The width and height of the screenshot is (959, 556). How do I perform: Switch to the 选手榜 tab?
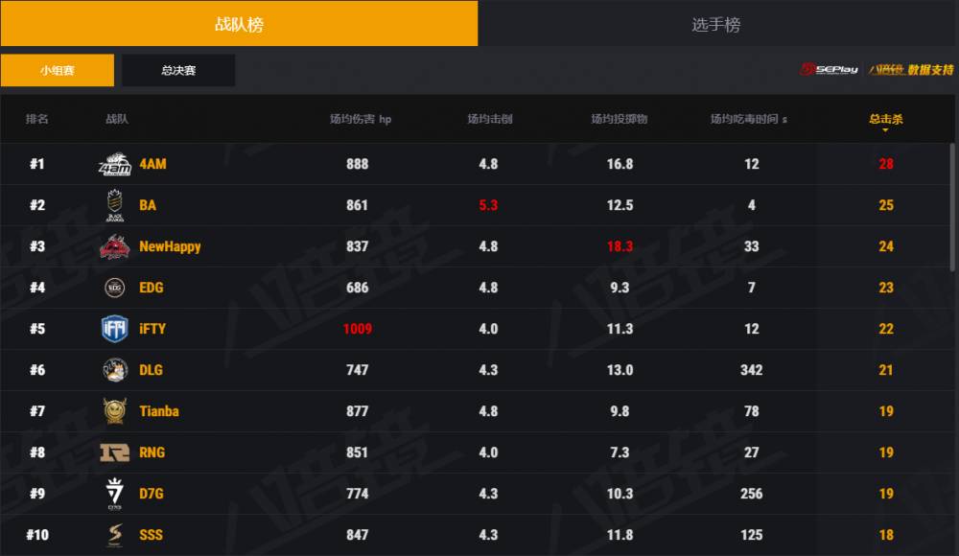click(716, 24)
